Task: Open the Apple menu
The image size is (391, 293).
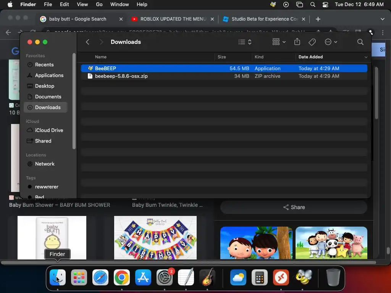Action: click(x=10, y=5)
